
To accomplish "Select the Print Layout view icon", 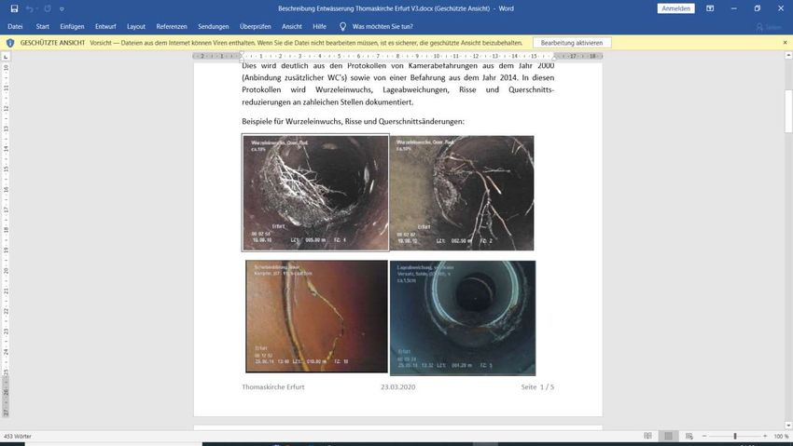I will click(668, 436).
